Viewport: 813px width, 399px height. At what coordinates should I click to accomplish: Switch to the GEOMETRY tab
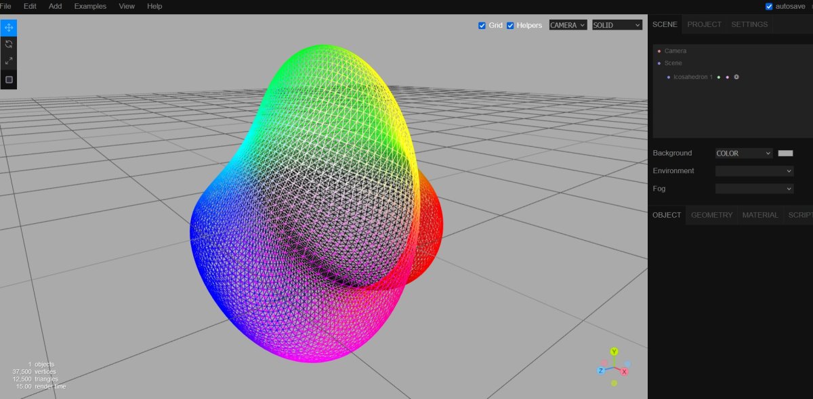pos(711,215)
